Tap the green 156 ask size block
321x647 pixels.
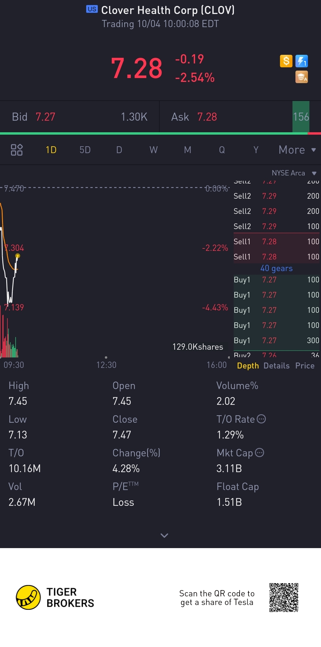[301, 117]
